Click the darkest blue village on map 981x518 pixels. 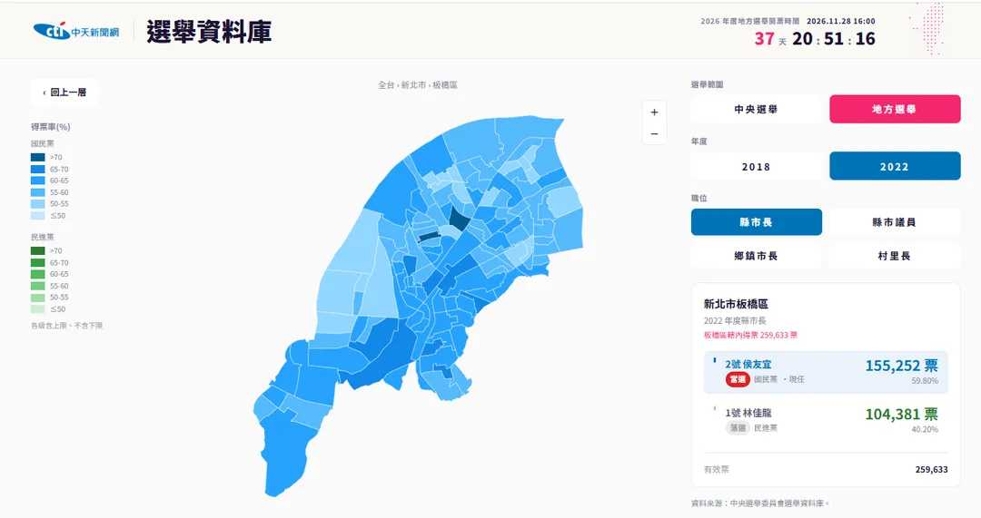(x=460, y=219)
